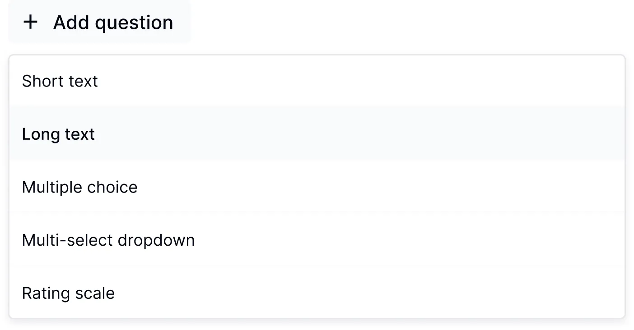Add a Multi-select dropdown field
The height and width of the screenshot is (330, 634).
(108, 240)
